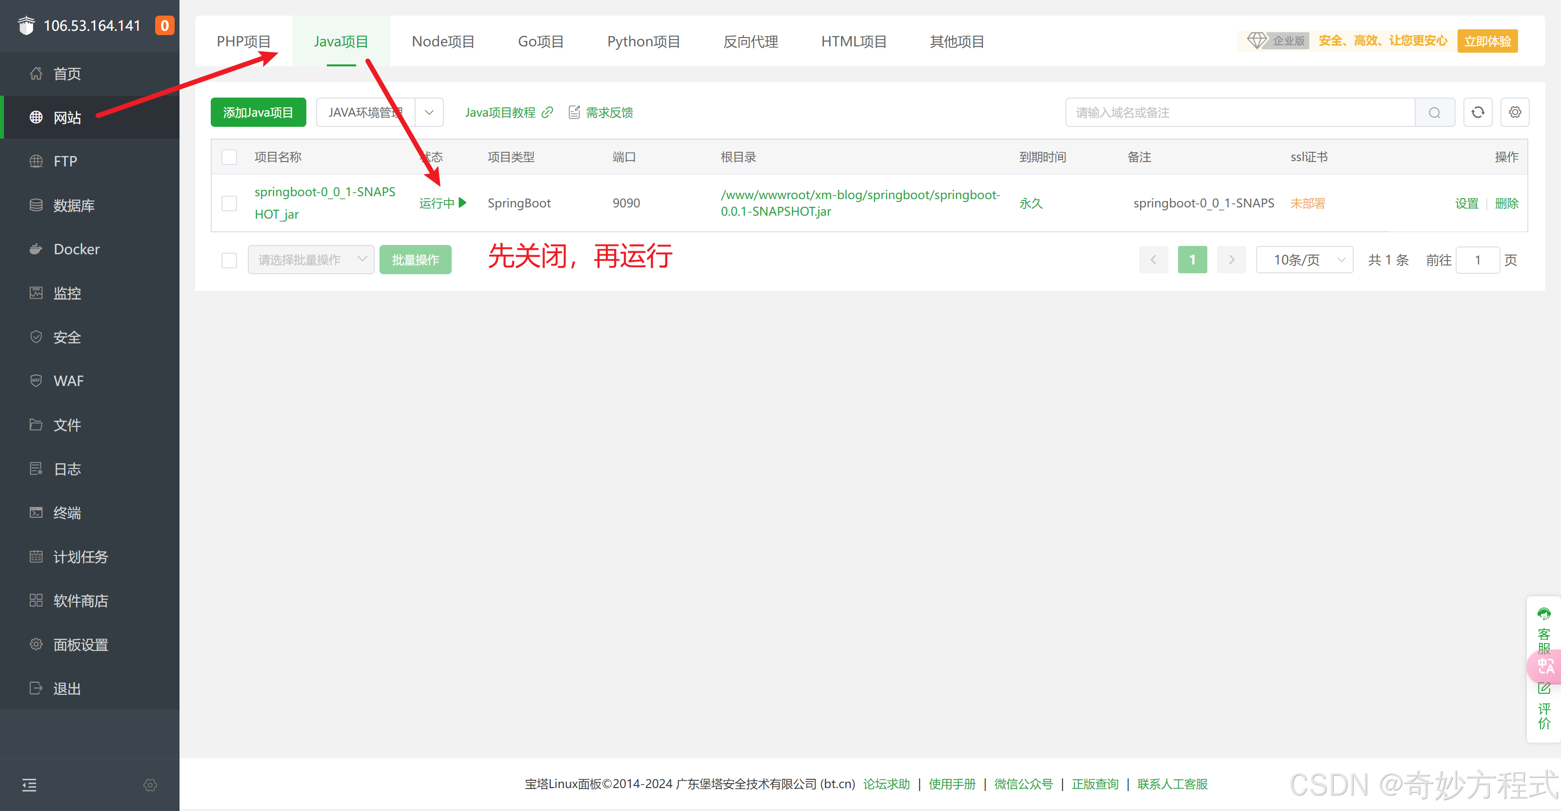Viewport: 1561px width, 811px height.
Task: Click the 未部署 ssl status link
Action: tap(1307, 203)
